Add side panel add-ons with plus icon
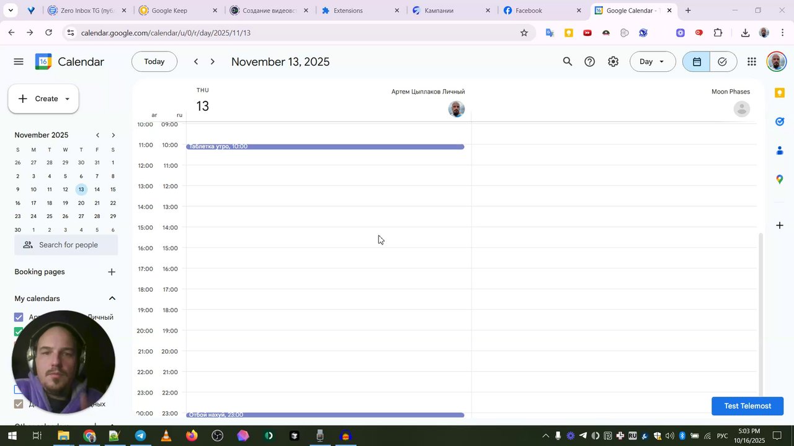The width and height of the screenshot is (794, 446). (x=780, y=225)
